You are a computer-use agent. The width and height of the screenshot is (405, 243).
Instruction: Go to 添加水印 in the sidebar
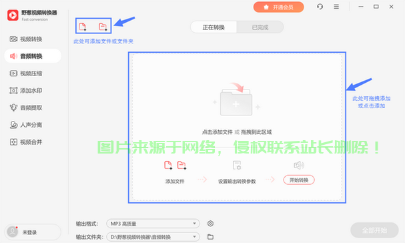pyautogui.click(x=33, y=91)
